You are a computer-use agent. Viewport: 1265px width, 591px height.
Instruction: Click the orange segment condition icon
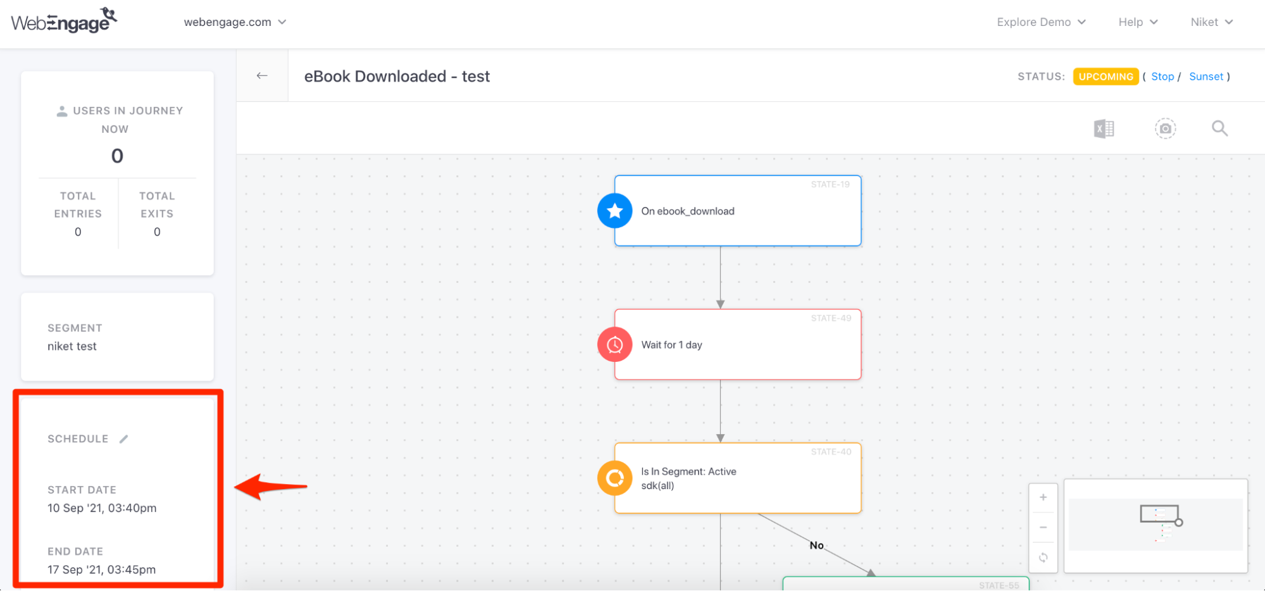click(x=614, y=478)
